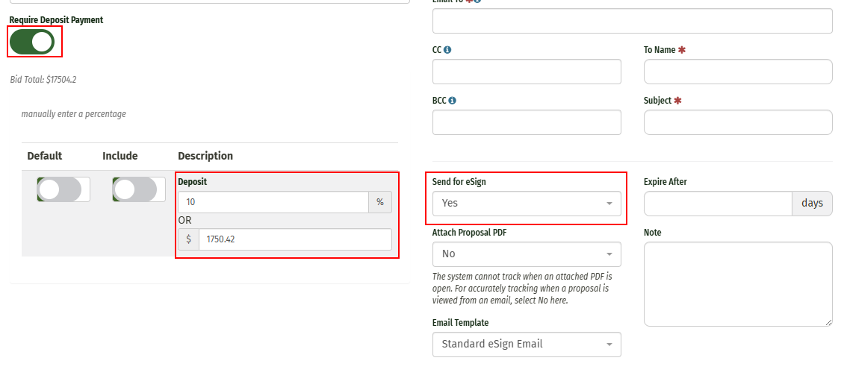This screenshot has height=390, width=847.
Task: Click the Note textarea resize handle
Action: tap(828, 321)
